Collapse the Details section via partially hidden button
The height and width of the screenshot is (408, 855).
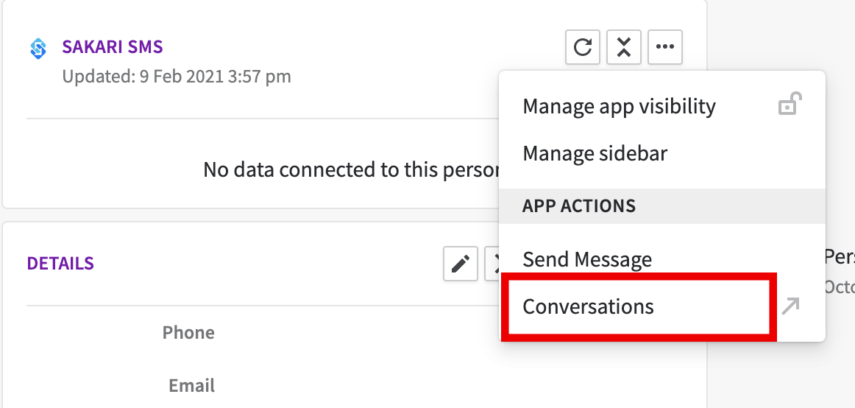pyautogui.click(x=492, y=264)
